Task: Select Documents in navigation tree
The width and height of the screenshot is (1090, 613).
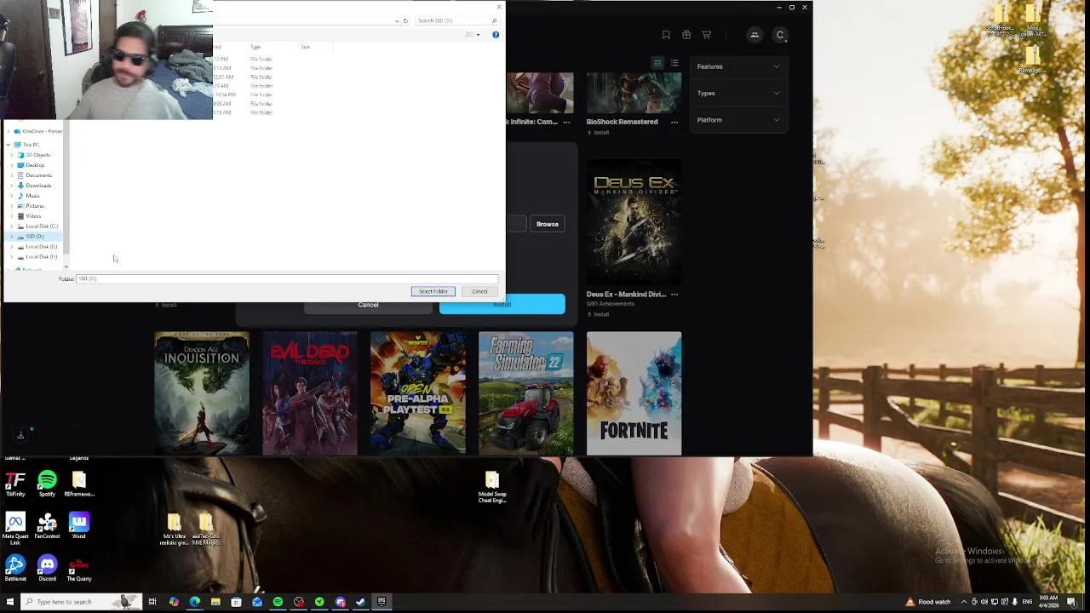Action: (35, 175)
